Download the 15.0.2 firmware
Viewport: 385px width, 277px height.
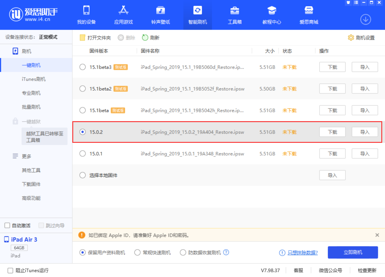332,132
